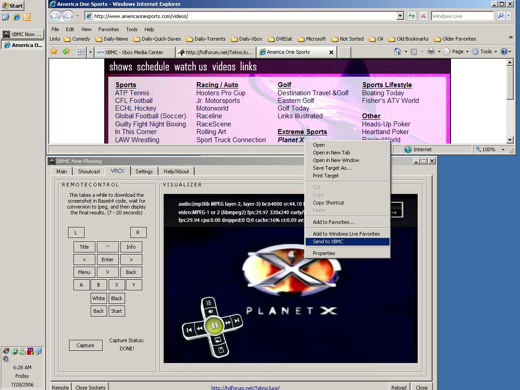Click the Add to Favorites plus-star icon
The height and width of the screenshot is (390, 520).
(x=66, y=52)
